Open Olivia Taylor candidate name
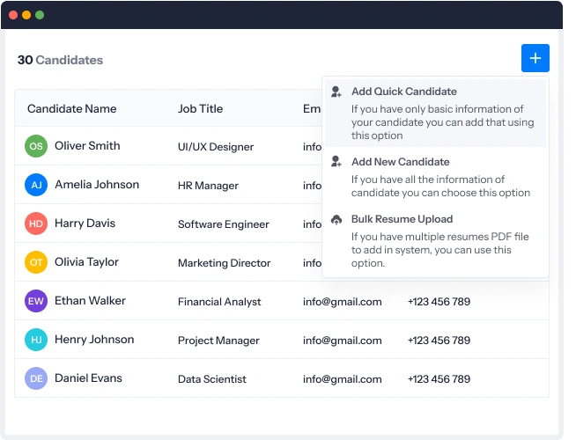 coord(86,262)
